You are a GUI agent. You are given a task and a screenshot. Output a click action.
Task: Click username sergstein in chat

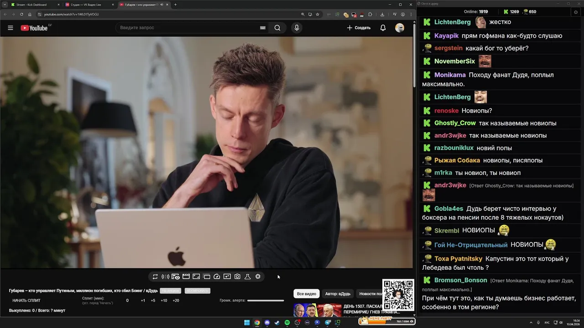pyautogui.click(x=448, y=48)
